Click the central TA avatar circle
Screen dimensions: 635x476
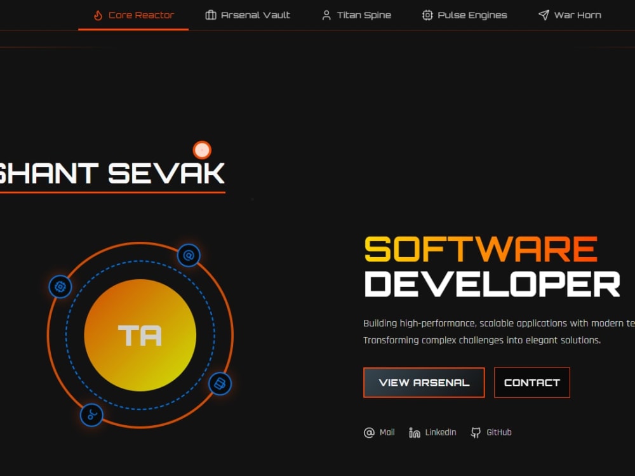pyautogui.click(x=140, y=335)
